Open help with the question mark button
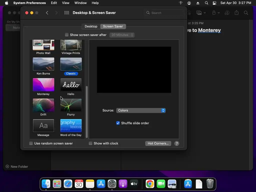 tap(177, 143)
